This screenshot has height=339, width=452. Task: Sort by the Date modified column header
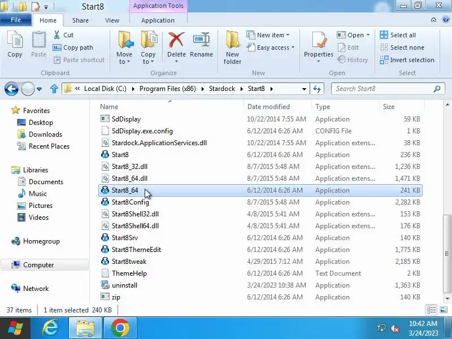pos(277,107)
